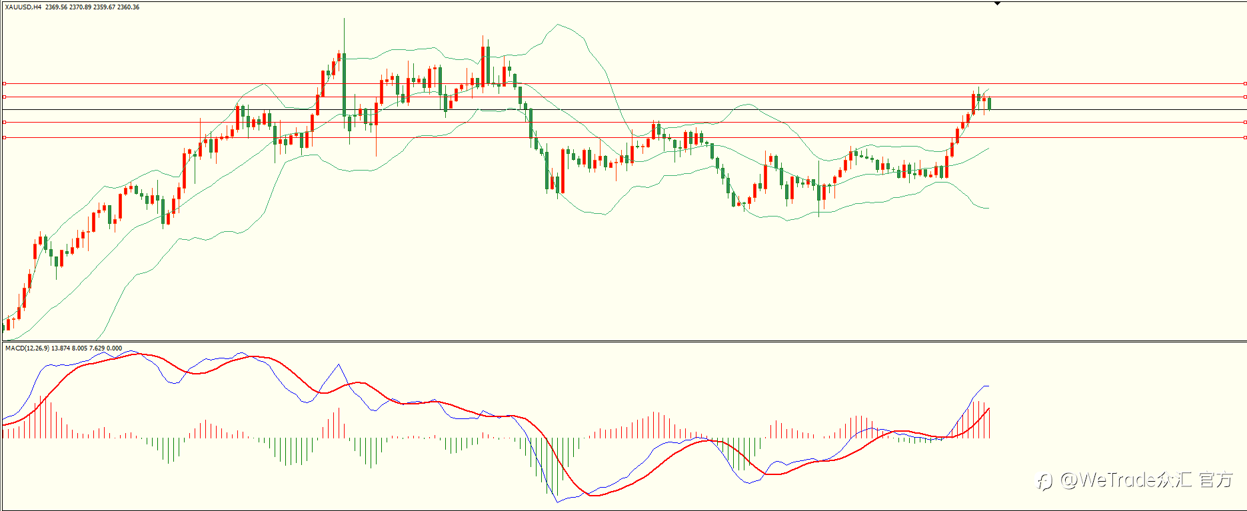Click the chart shift triangle marker at top
Image resolution: width=1247 pixels, height=511 pixels.
[997, 3]
